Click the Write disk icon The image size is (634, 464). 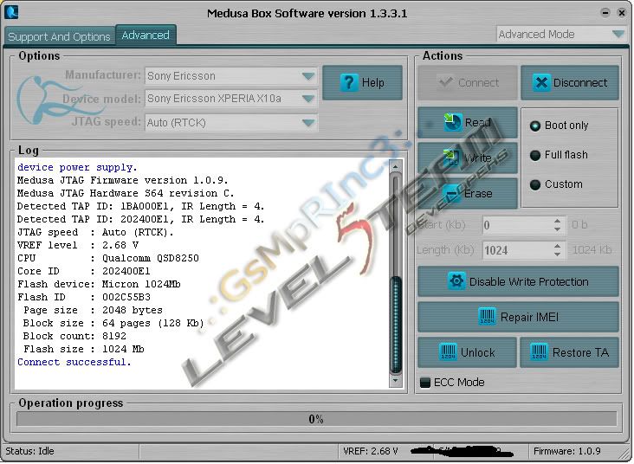tap(451, 158)
